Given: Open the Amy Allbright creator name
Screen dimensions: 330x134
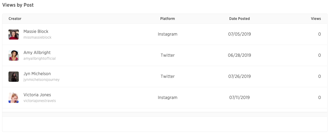Looking at the screenshot, I should click(37, 53).
